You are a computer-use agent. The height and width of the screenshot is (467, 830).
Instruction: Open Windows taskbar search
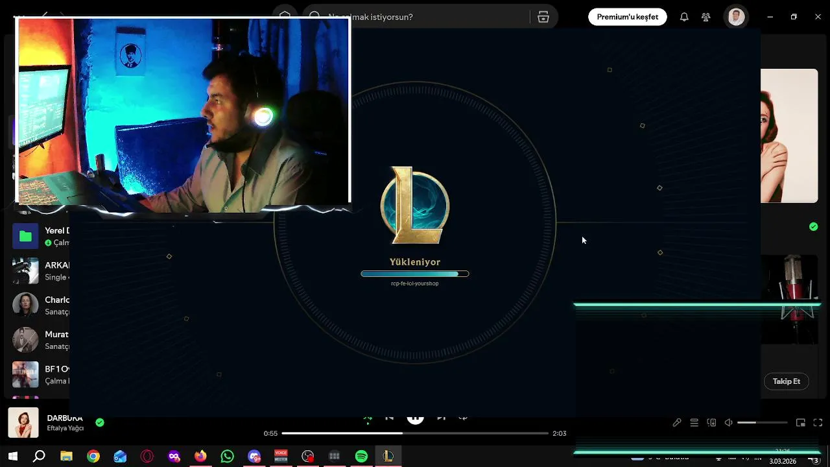point(39,457)
